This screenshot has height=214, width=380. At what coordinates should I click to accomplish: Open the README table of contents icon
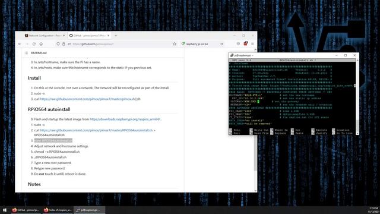[x=26, y=53]
